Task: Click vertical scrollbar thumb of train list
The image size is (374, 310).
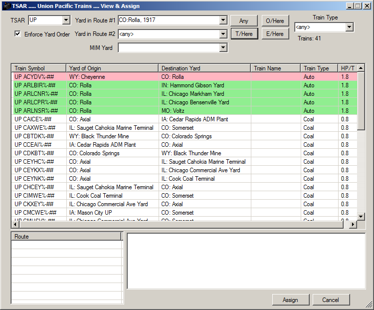Action: [361, 101]
